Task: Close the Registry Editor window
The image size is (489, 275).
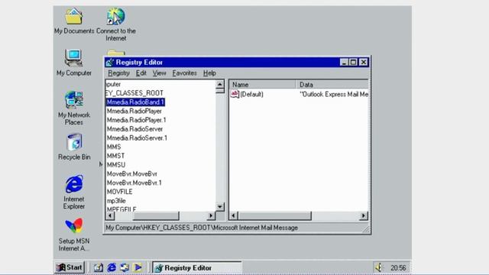Action: (x=364, y=63)
